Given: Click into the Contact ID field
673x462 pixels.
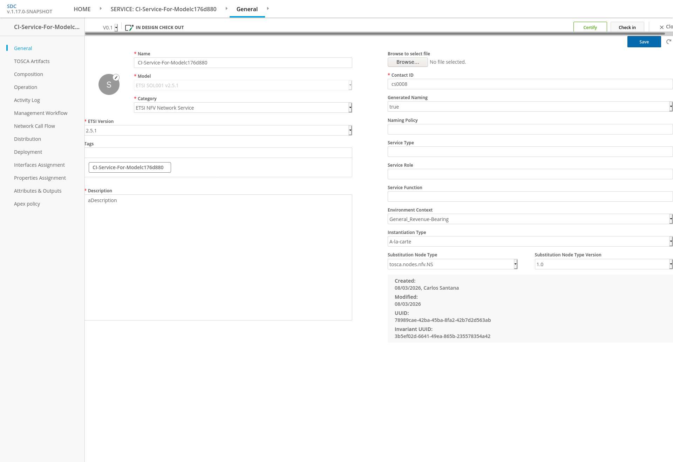Looking at the screenshot, I should coord(530,84).
